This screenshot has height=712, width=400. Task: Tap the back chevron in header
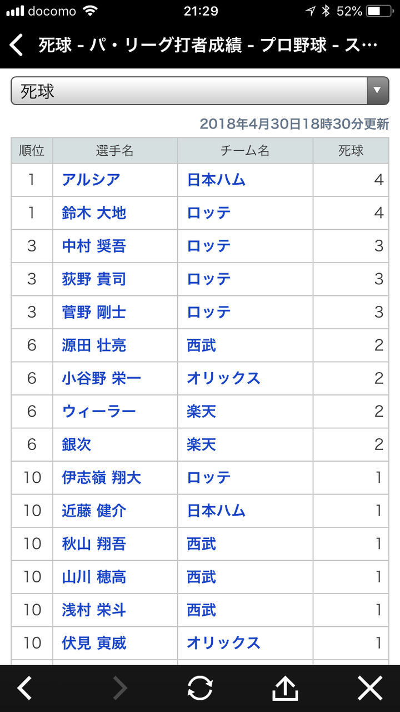tap(17, 45)
